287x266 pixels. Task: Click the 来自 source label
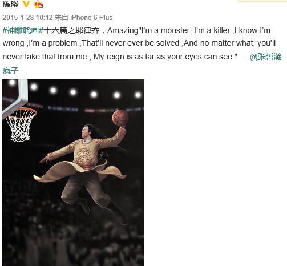point(61,18)
